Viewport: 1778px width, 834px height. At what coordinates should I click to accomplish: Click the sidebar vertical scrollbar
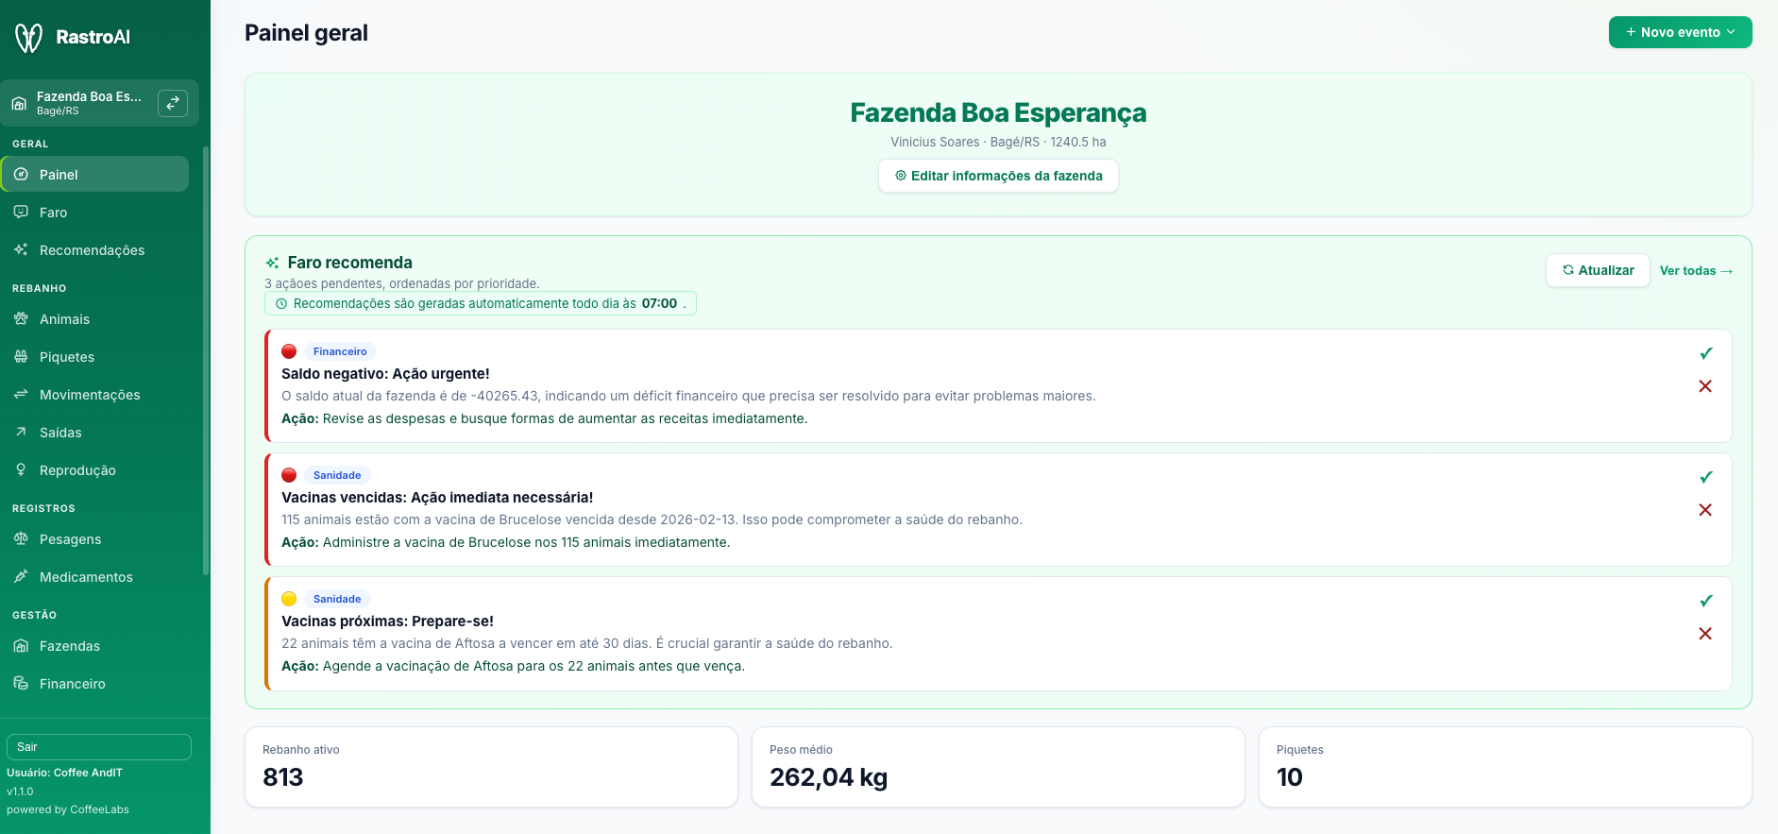(x=206, y=359)
